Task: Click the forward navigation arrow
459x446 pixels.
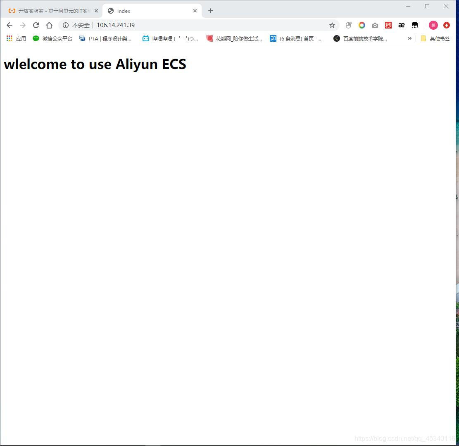Action: pos(23,25)
